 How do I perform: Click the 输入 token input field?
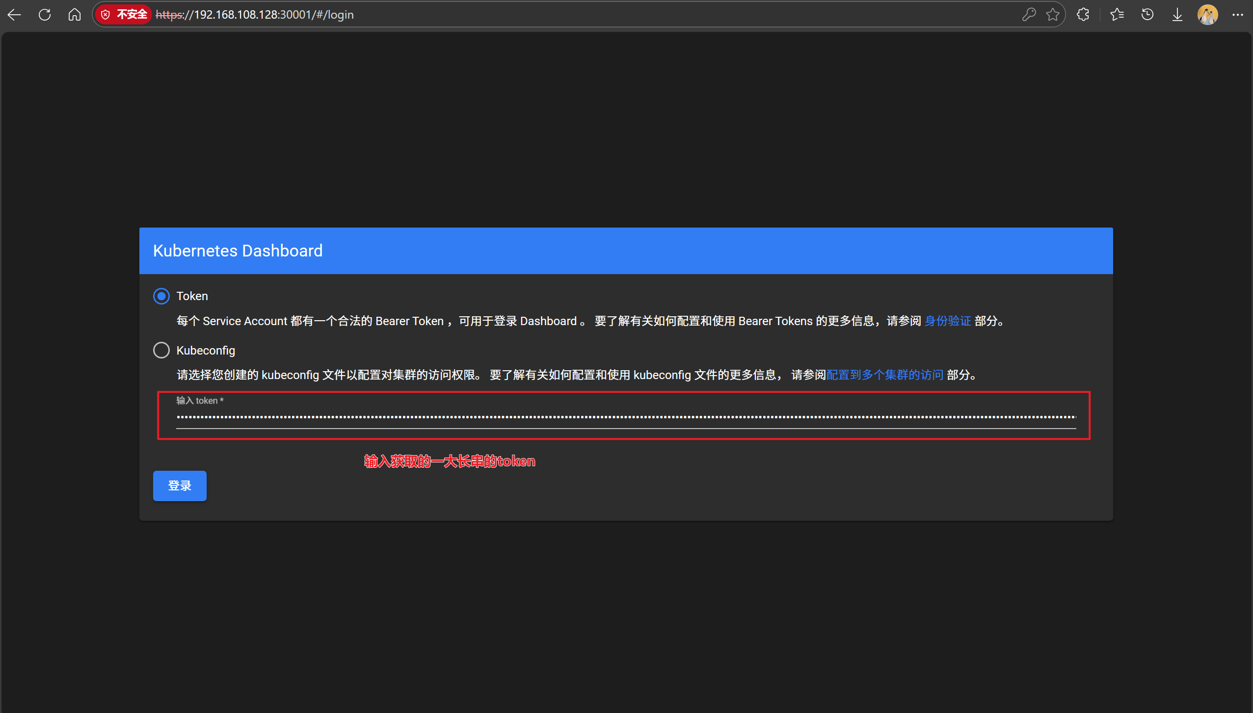coord(626,417)
